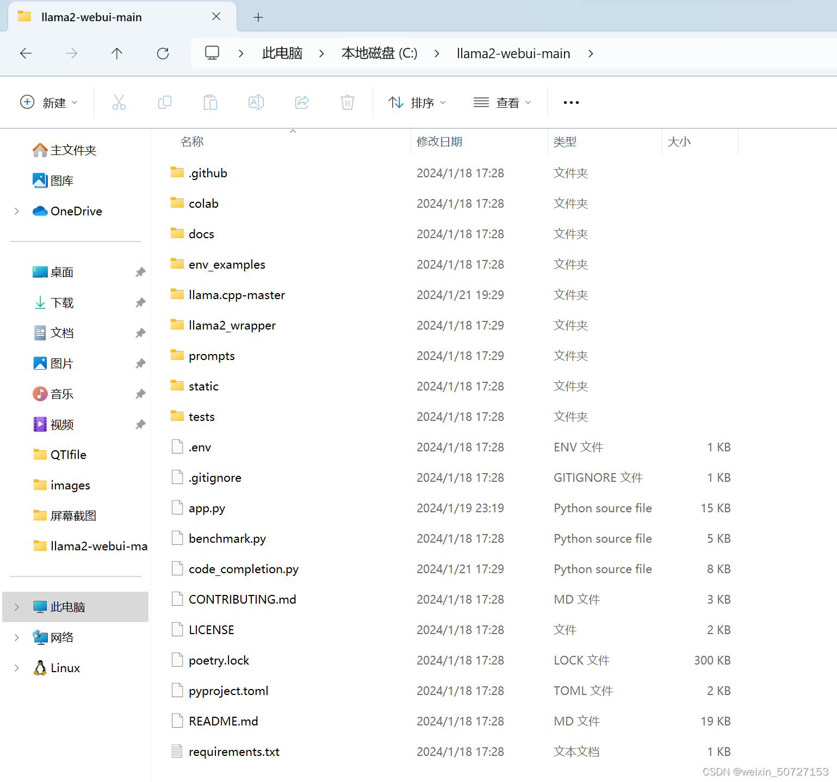Open the 新建 (New) dropdown
This screenshot has height=782, width=837.
tap(49, 102)
